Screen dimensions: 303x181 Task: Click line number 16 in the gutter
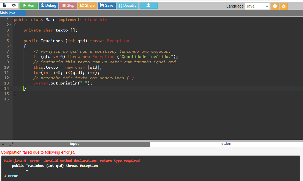(7, 99)
